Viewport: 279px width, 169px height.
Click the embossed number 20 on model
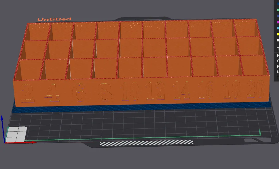[x=256, y=88]
